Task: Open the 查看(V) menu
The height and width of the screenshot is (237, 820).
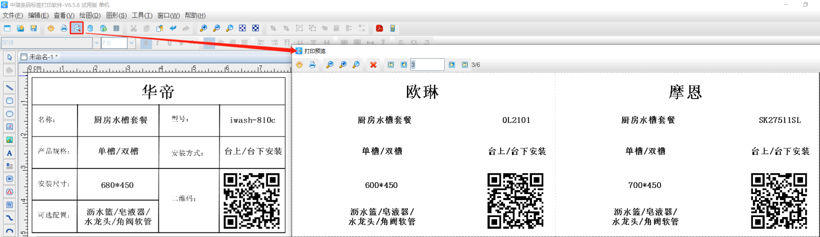Action: (x=64, y=15)
